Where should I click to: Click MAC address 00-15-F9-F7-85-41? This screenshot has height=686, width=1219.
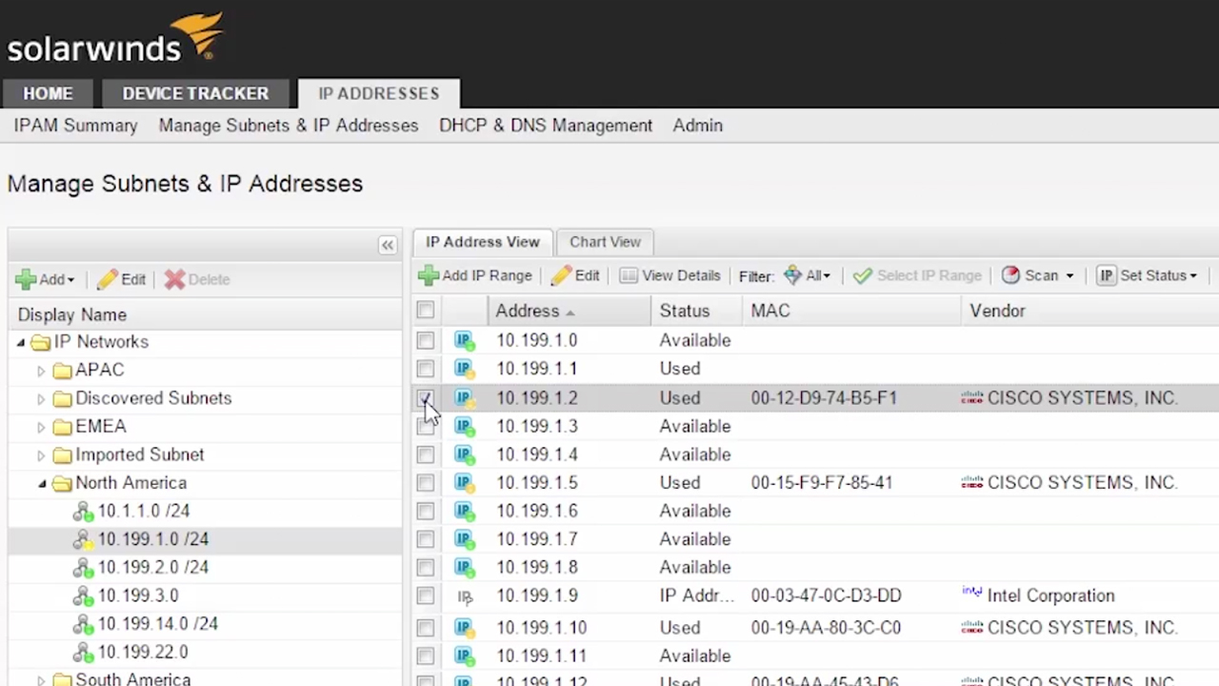point(822,482)
